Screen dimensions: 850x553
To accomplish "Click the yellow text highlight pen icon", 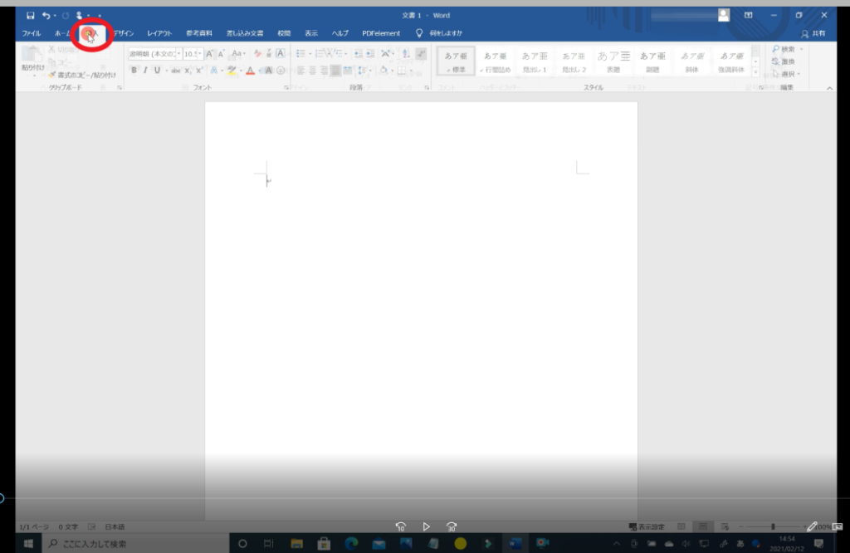I will tap(232, 71).
